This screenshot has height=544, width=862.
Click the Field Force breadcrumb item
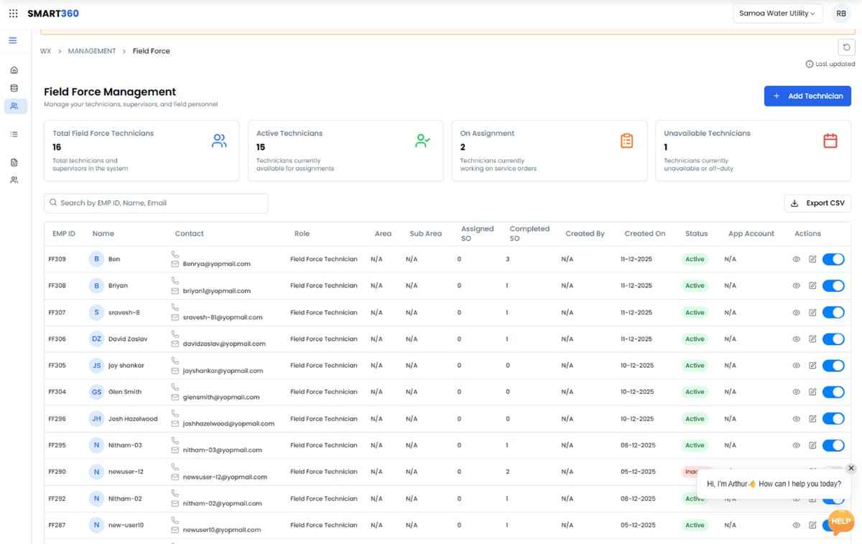(x=151, y=51)
